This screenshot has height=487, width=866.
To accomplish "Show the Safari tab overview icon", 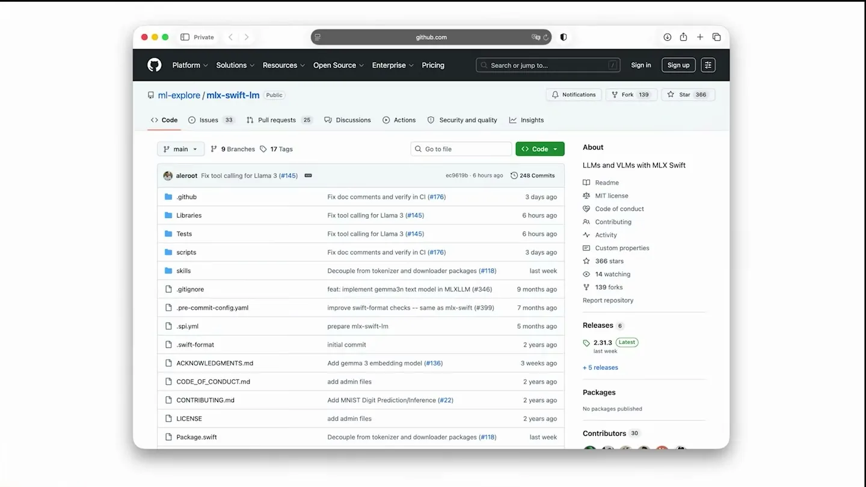I will pos(716,37).
